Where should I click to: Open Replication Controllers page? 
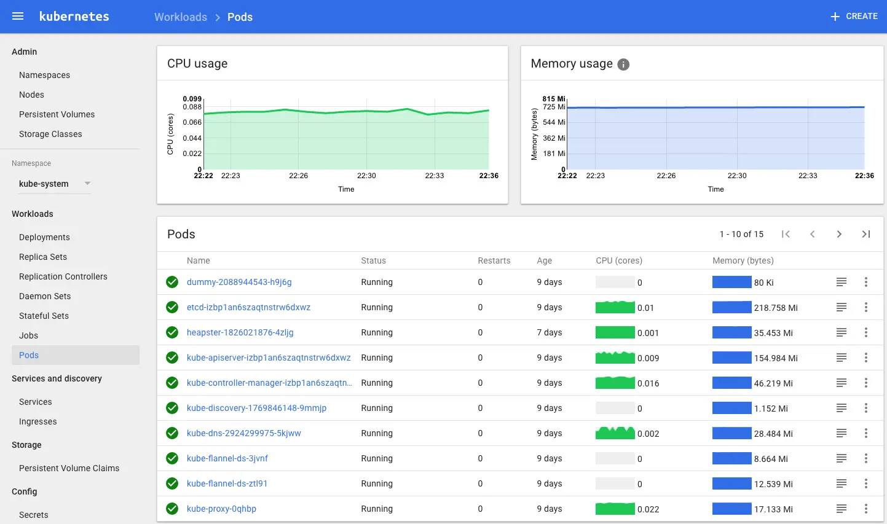click(63, 276)
